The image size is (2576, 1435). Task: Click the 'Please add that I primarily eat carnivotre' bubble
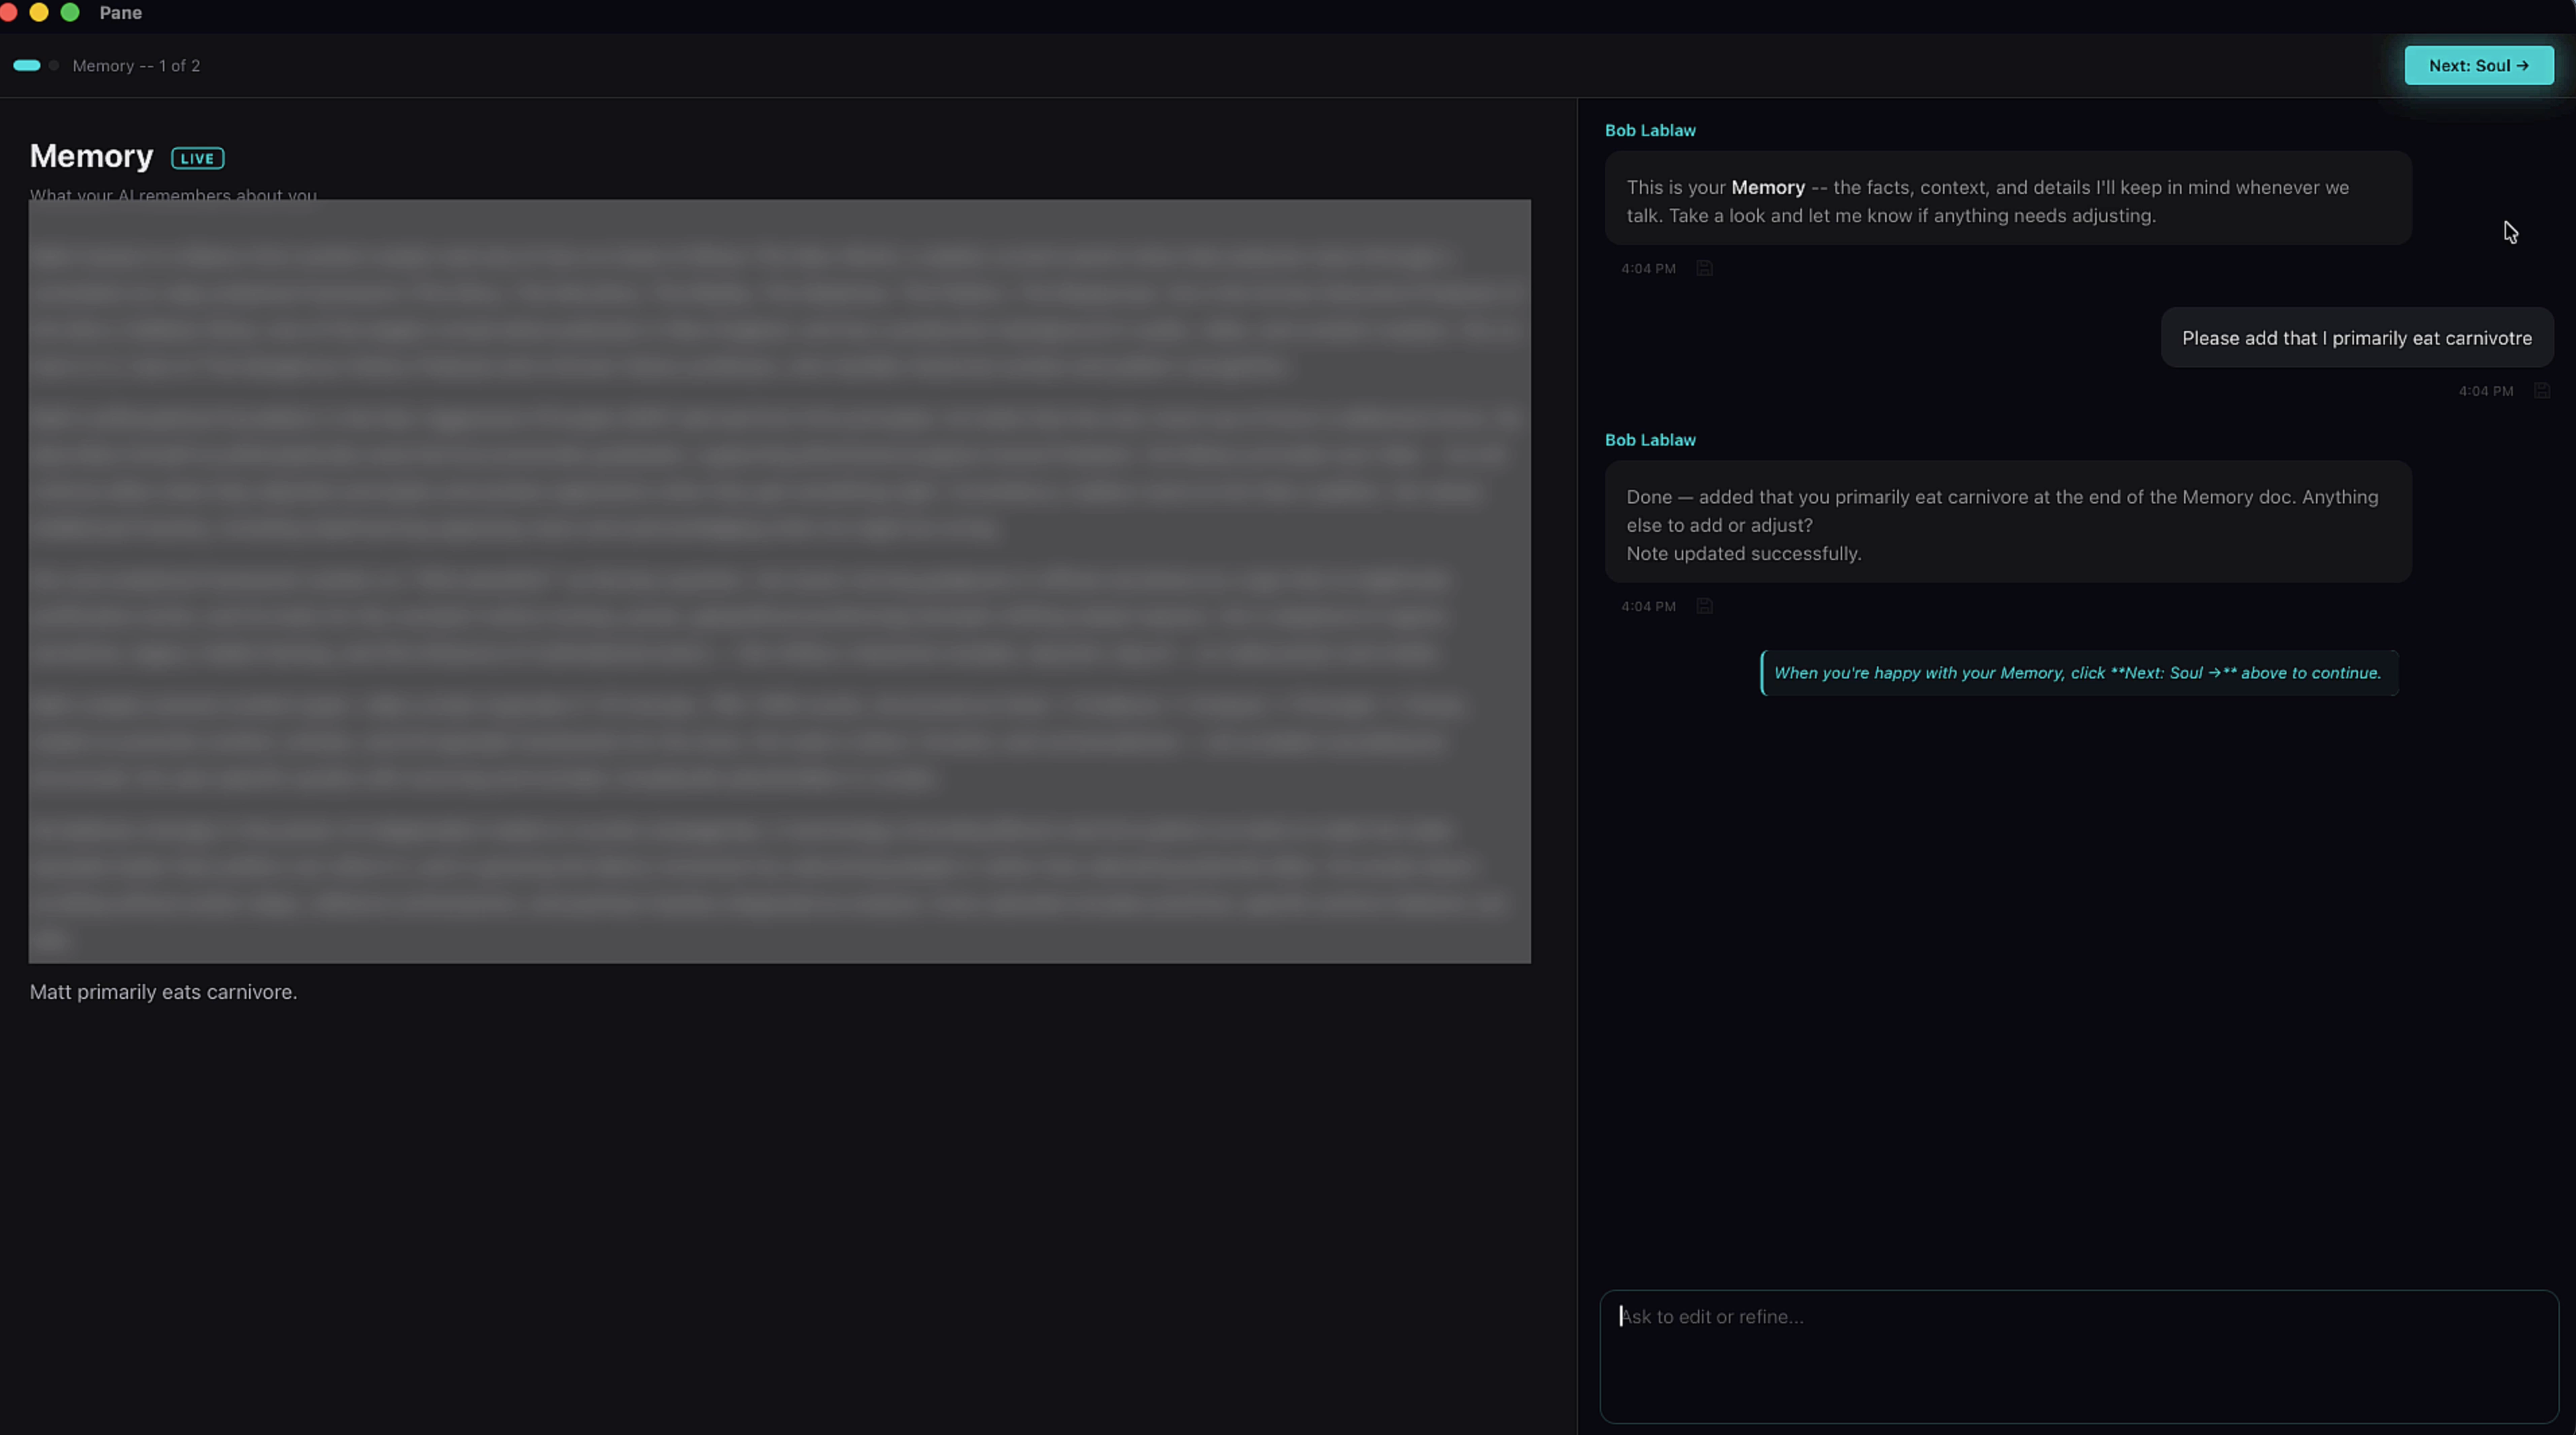pyautogui.click(x=2357, y=338)
